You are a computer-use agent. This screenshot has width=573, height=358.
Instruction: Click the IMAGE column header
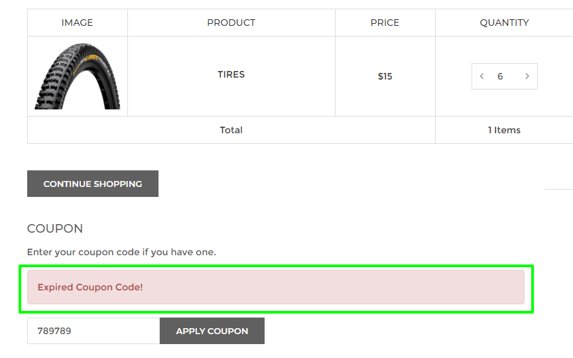pos(77,23)
